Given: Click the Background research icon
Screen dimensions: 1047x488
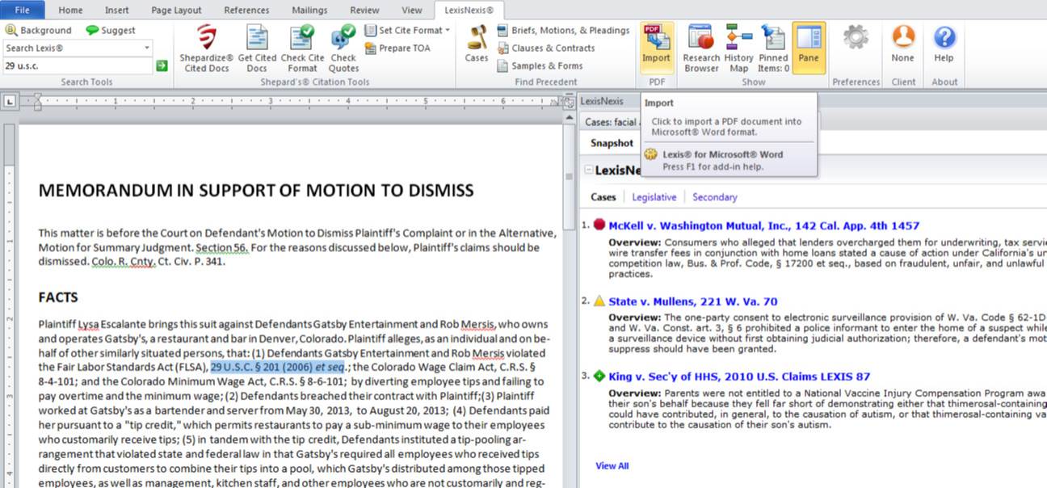Looking at the screenshot, I should tap(11, 29).
